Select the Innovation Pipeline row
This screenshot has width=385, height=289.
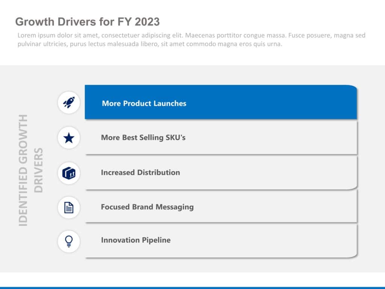point(221,240)
